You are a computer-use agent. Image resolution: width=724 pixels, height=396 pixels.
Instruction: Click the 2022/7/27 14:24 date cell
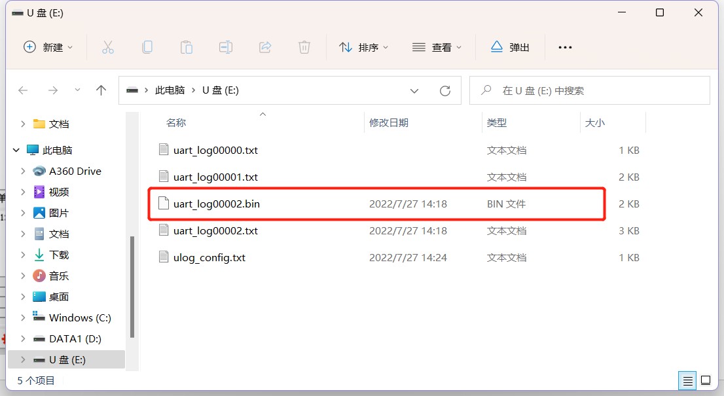(x=408, y=257)
